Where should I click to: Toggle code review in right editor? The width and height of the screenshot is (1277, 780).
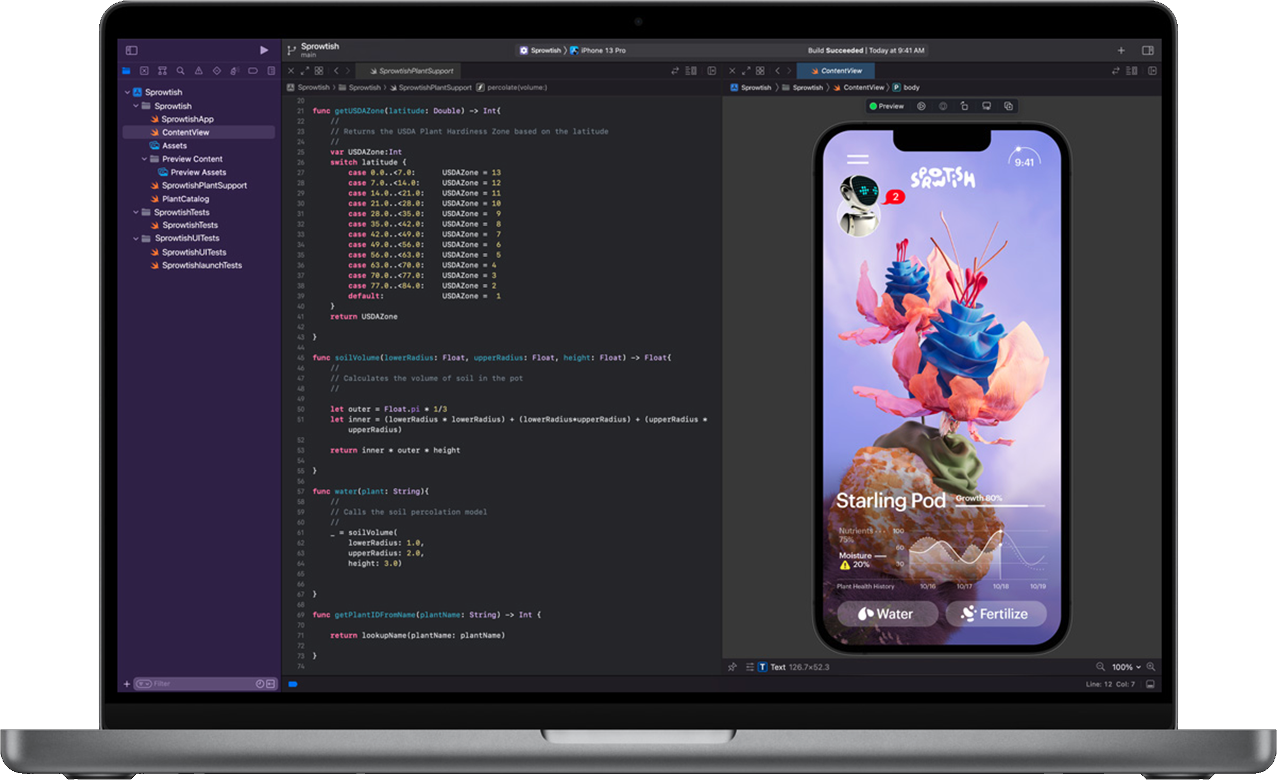[x=1116, y=71]
